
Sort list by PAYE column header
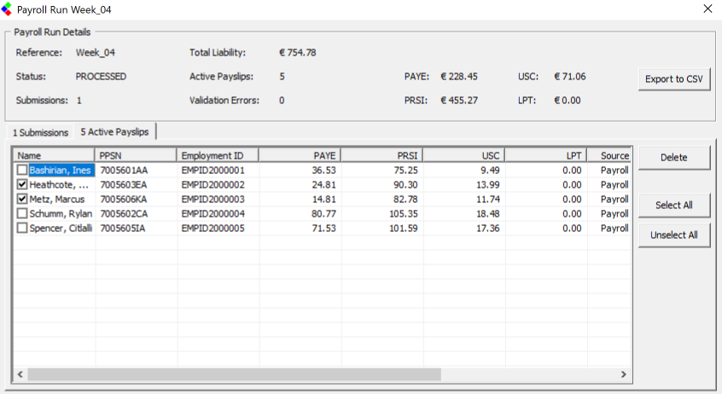pyautogui.click(x=300, y=155)
